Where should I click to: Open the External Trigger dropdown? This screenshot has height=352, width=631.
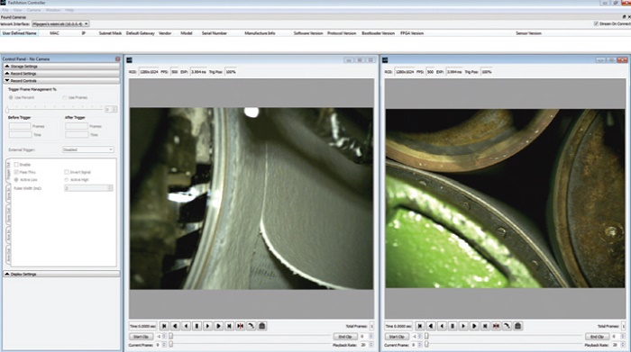88,149
